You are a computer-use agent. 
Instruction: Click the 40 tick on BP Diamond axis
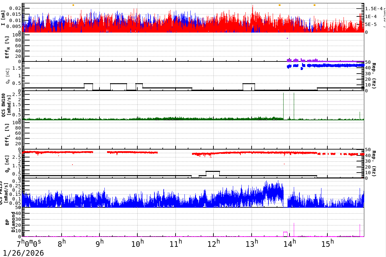click(x=18, y=213)
